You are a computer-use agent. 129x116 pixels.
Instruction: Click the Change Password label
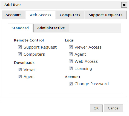coord(91,84)
